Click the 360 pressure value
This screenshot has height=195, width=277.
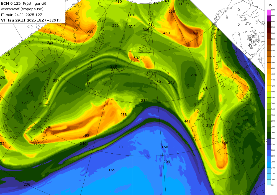tap(158, 82)
